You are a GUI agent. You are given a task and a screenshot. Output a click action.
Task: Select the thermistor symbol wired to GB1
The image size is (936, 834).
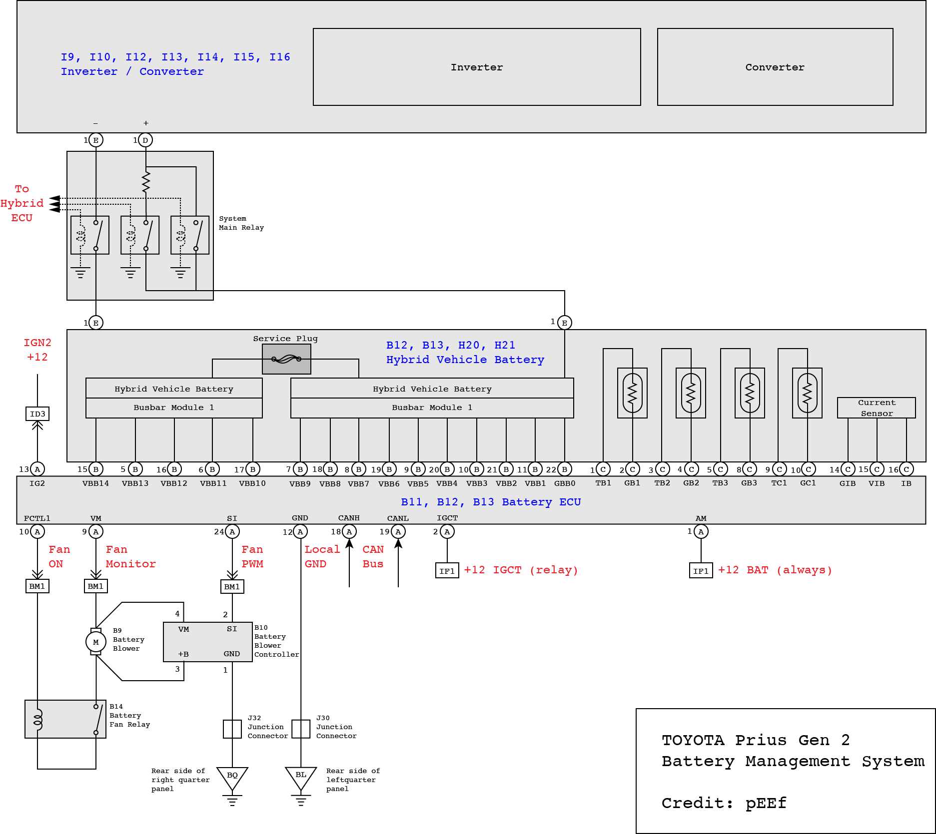[633, 393]
